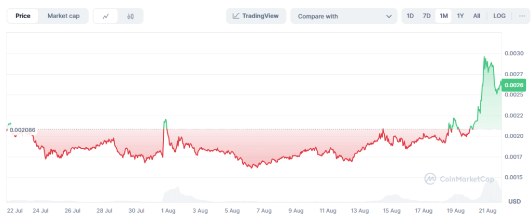Switch to the Market cap tab
531x224 pixels.
63,16
